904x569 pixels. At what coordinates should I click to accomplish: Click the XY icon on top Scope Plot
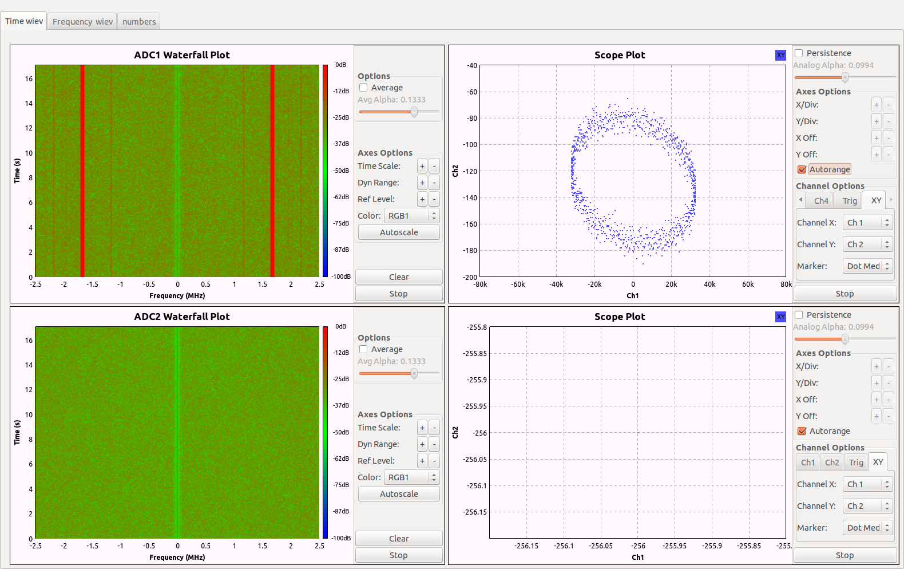pyautogui.click(x=780, y=55)
